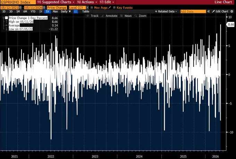Screen dimensions: 236x159
Task: Click the High on 05/11/26 legend row
Action: [21, 22]
